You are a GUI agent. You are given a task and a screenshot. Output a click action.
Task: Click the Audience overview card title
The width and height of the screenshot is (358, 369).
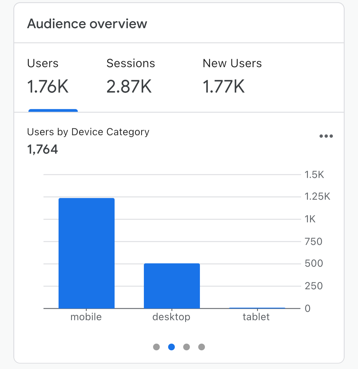[87, 24]
